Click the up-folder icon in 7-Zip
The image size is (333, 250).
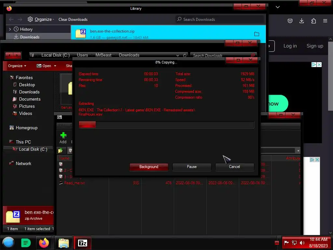(61, 150)
